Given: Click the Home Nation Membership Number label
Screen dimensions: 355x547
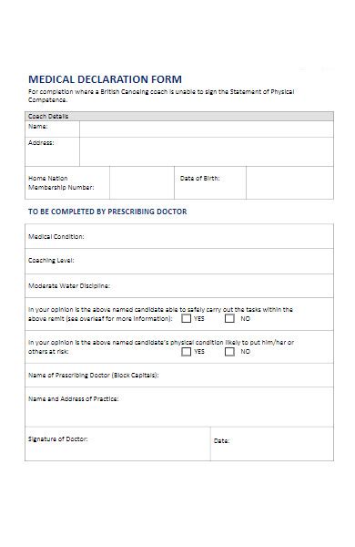Looking at the screenshot, I should pyautogui.click(x=61, y=183).
